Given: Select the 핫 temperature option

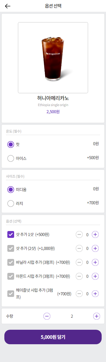Looking at the screenshot, I should coord(11,144).
